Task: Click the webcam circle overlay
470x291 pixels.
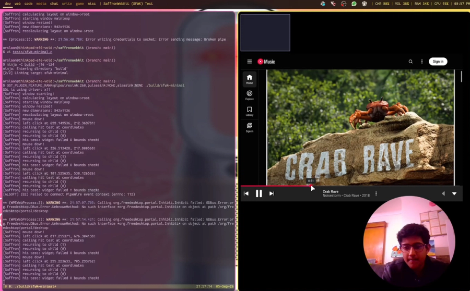Action: (x=409, y=242)
